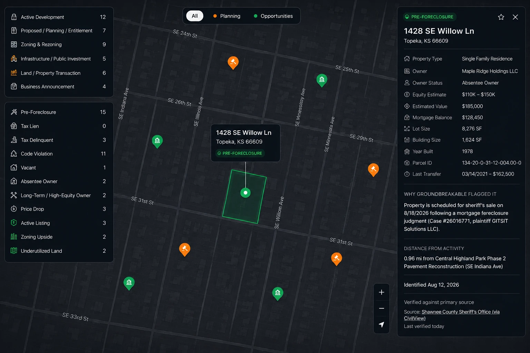Click the orange gavel pin below SE 31st St right

click(x=336, y=259)
